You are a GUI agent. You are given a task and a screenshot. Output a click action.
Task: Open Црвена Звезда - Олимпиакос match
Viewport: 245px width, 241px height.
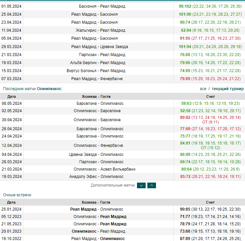tap(96, 155)
